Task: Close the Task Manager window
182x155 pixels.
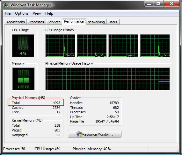Action: [x=171, y=4]
